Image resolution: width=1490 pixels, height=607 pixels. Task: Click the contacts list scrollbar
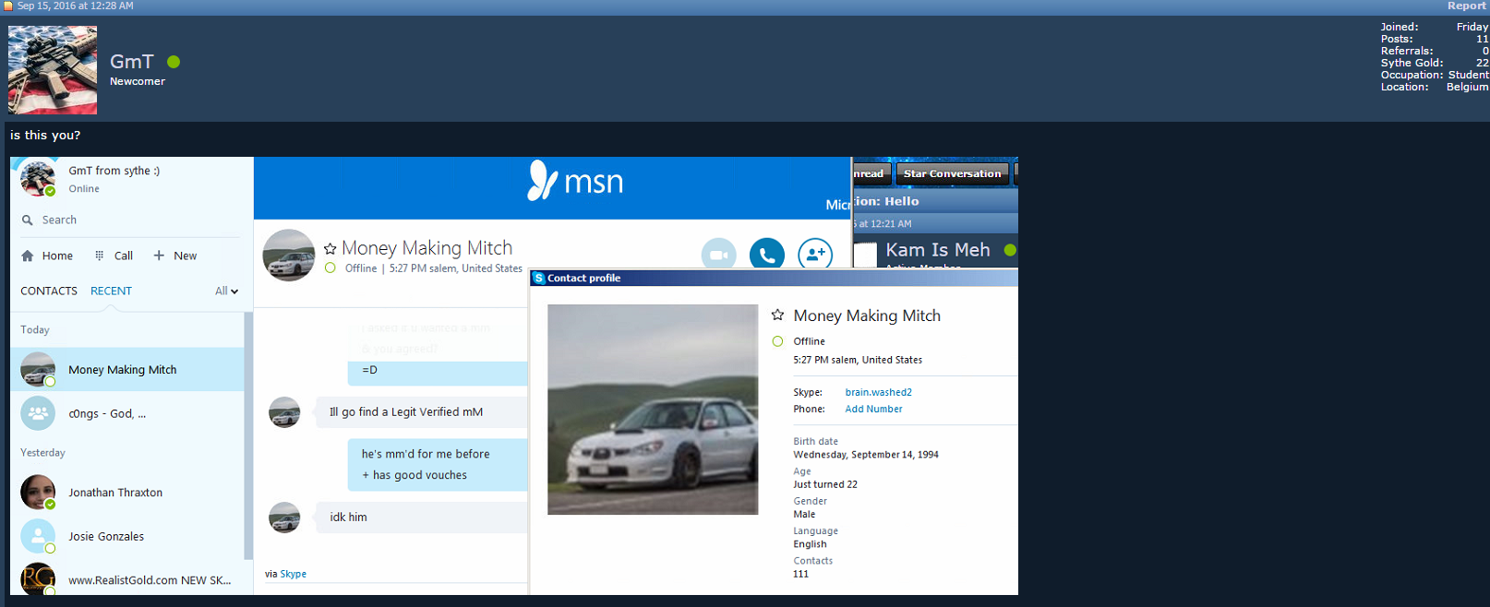click(x=247, y=435)
